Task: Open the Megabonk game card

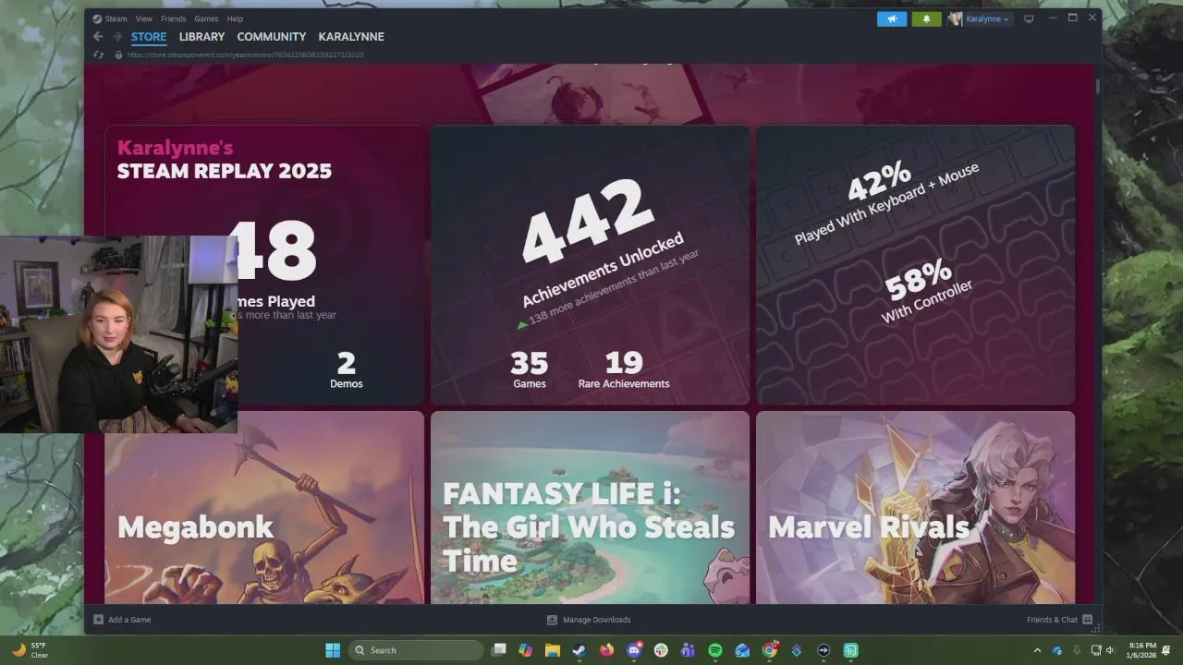Action: pos(264,508)
